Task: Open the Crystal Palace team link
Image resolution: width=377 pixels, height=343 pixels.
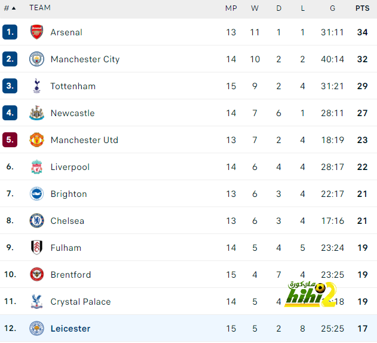Action: pyautogui.click(x=81, y=302)
